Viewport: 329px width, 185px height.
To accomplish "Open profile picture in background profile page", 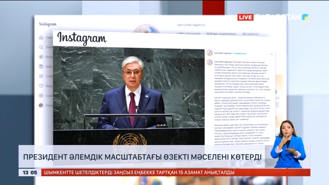I will (x=146, y=29).
